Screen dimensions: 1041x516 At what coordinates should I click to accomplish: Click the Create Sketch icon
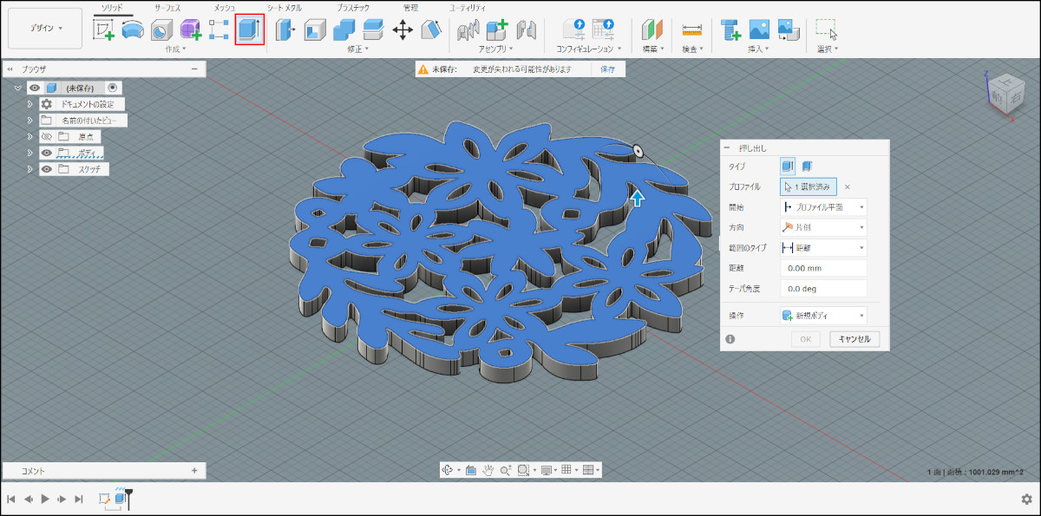(x=104, y=29)
